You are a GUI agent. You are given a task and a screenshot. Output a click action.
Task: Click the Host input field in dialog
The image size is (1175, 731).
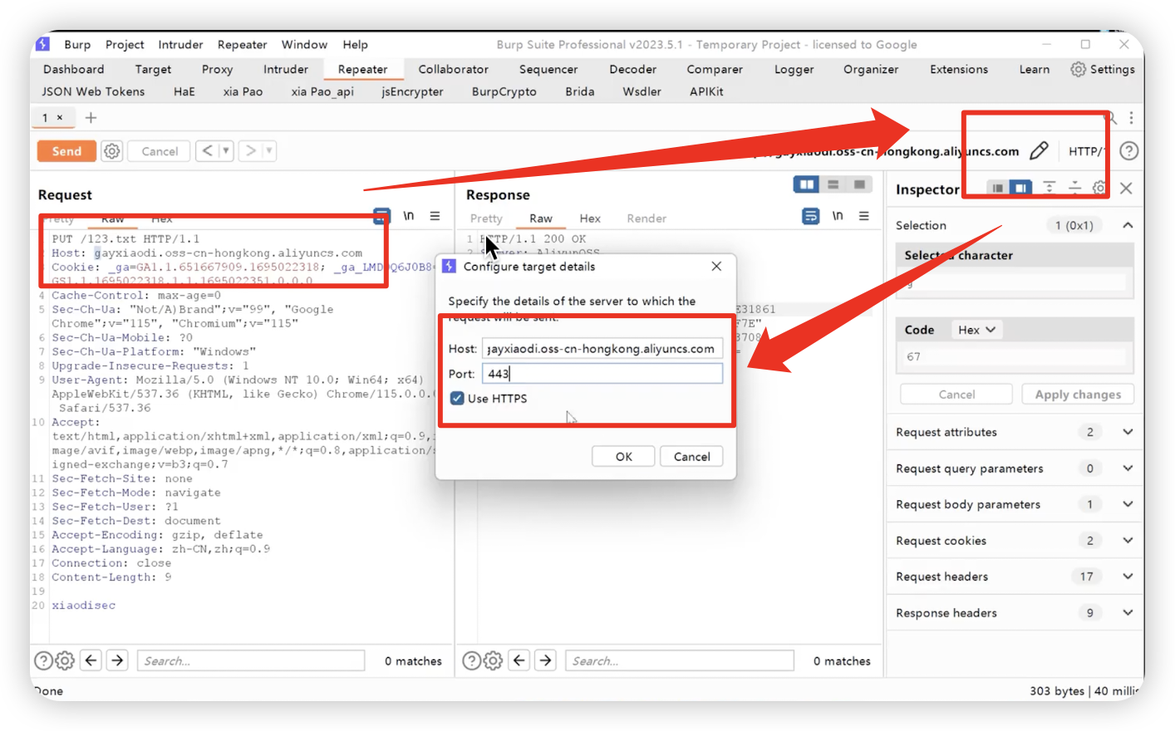point(602,349)
